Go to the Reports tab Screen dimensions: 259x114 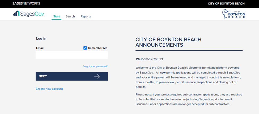click(86, 16)
